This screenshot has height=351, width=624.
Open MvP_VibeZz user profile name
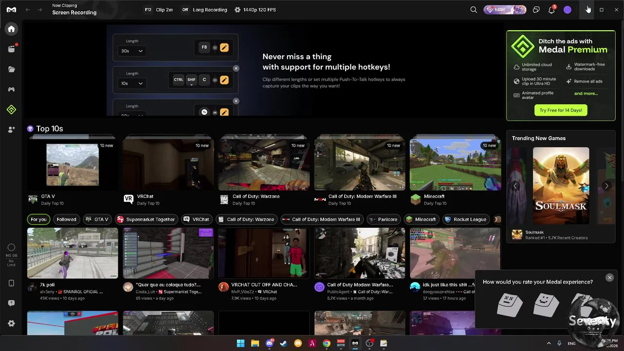click(x=243, y=292)
